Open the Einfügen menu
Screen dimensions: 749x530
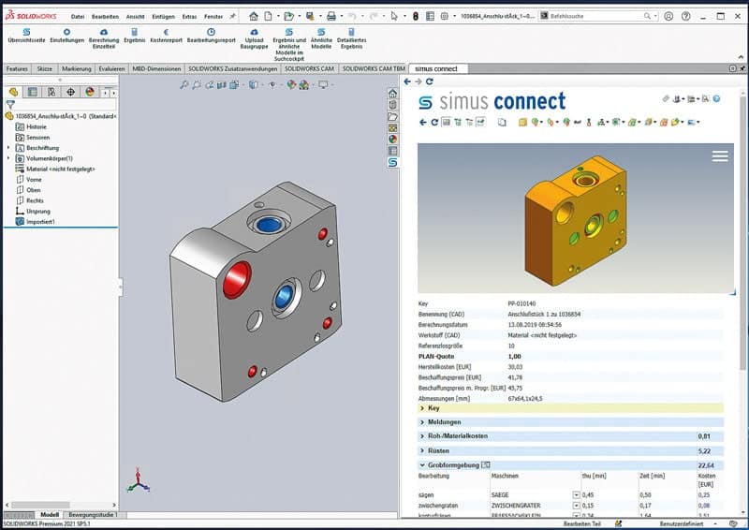pyautogui.click(x=162, y=17)
